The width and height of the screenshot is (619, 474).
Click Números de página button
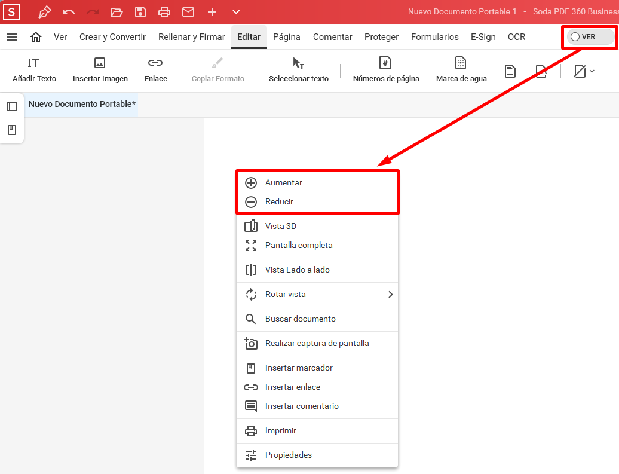point(386,70)
